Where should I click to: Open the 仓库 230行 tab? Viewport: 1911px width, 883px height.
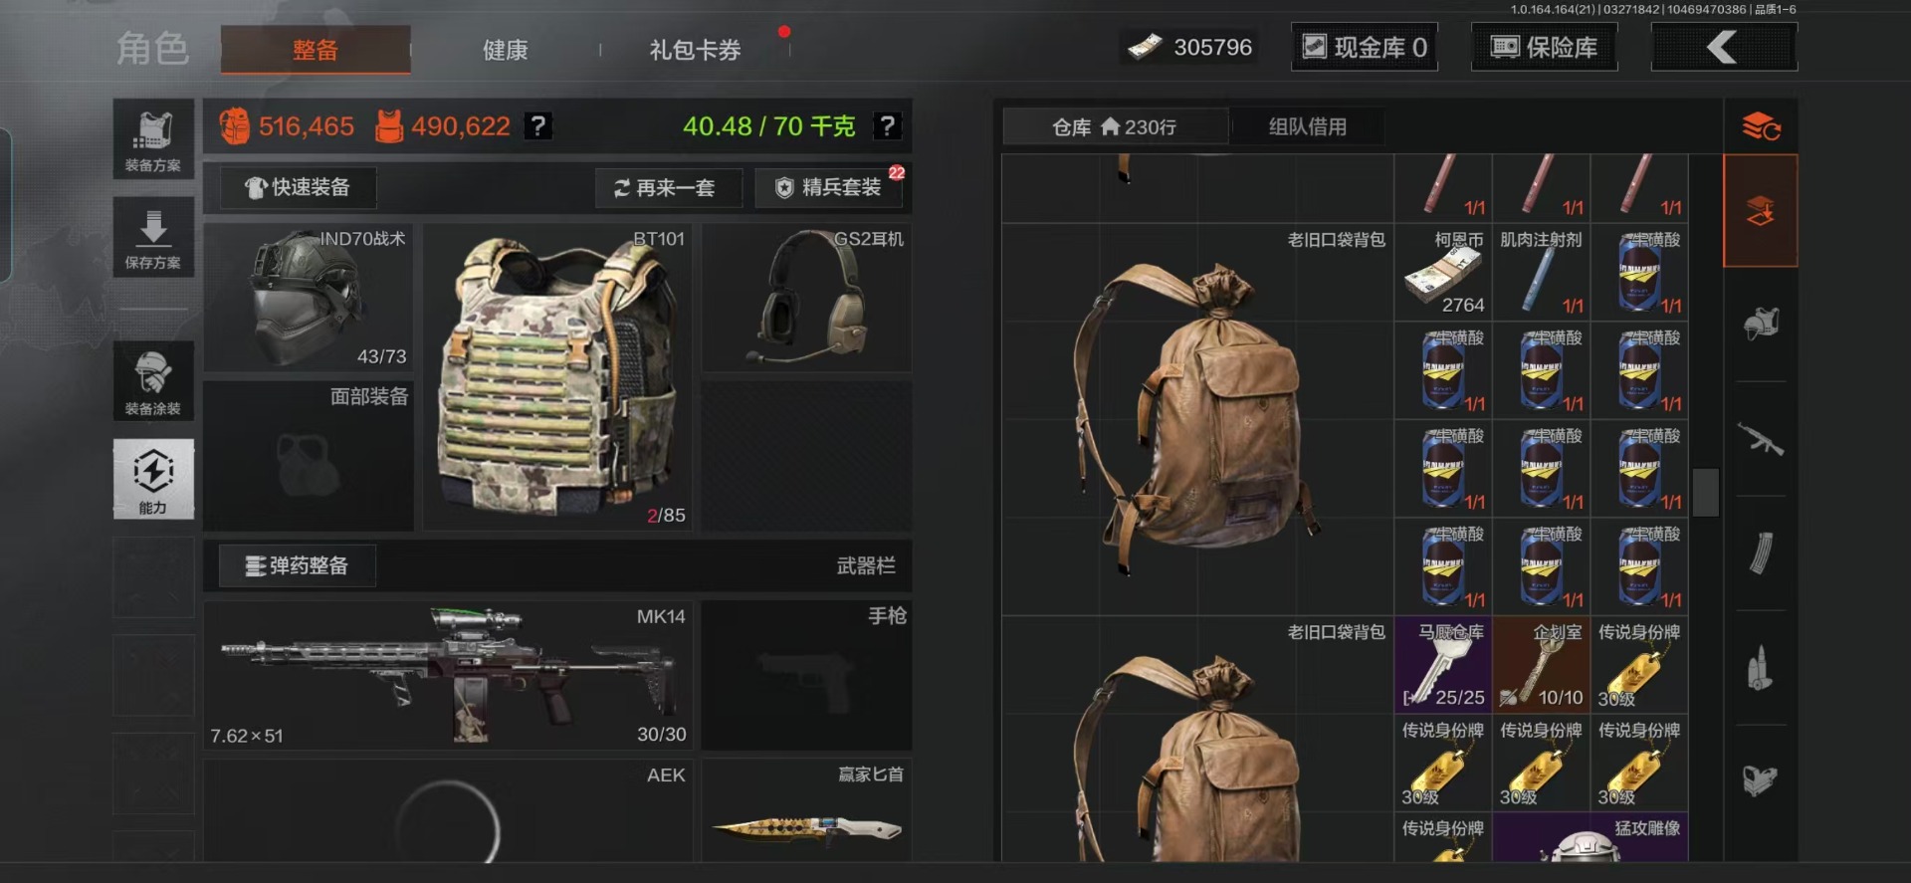point(1115,126)
